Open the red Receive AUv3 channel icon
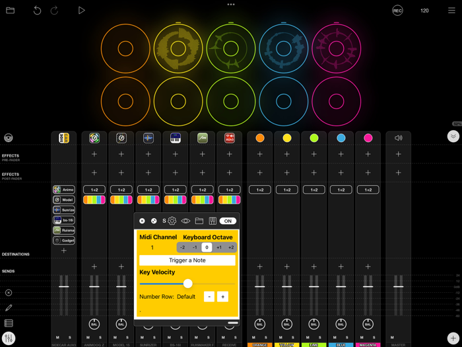 click(230, 137)
